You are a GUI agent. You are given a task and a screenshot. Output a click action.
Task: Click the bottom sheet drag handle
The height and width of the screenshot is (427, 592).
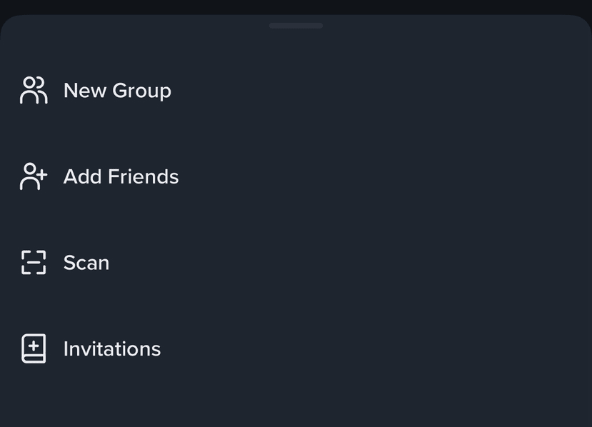(296, 26)
